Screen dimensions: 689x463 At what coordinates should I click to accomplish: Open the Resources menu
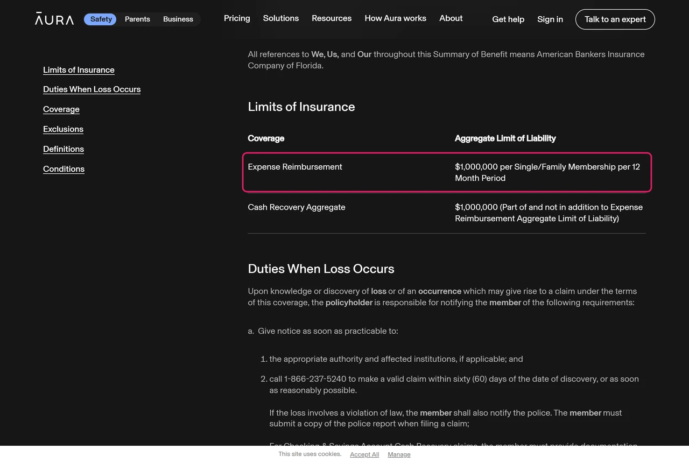pos(332,18)
